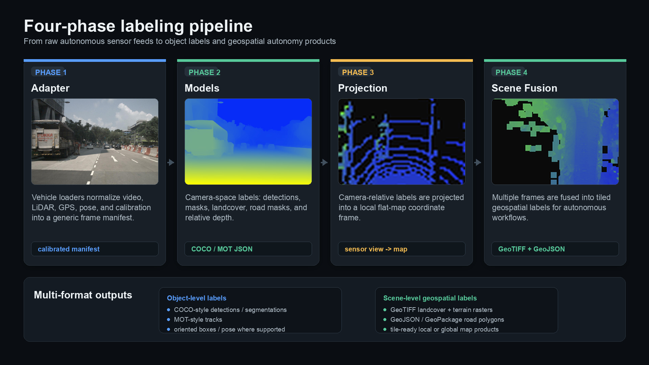Click the 'Scene Fusion' heading
The height and width of the screenshot is (365, 649).
524,88
